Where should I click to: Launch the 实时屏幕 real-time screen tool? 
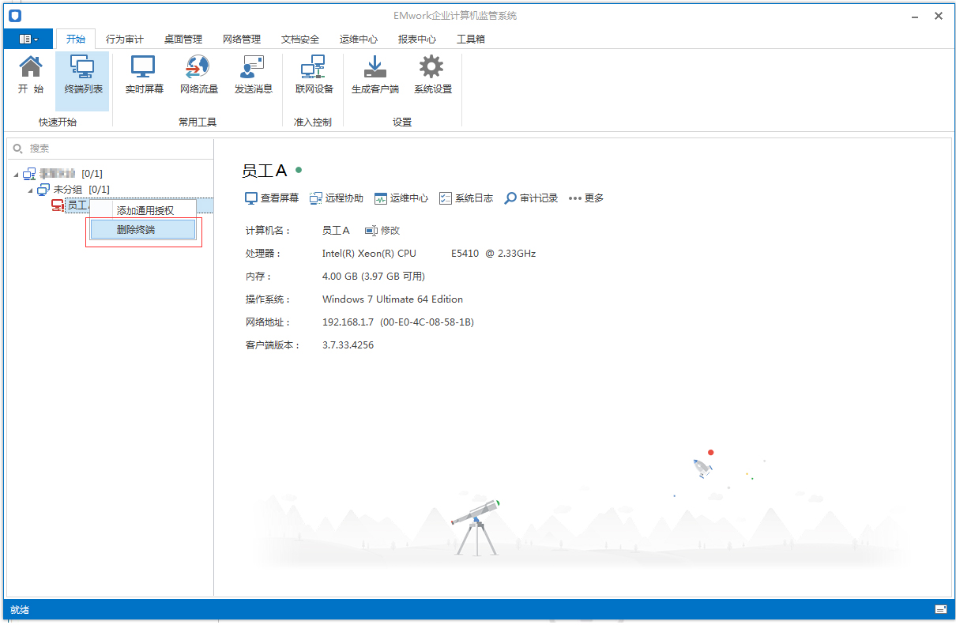click(x=144, y=76)
